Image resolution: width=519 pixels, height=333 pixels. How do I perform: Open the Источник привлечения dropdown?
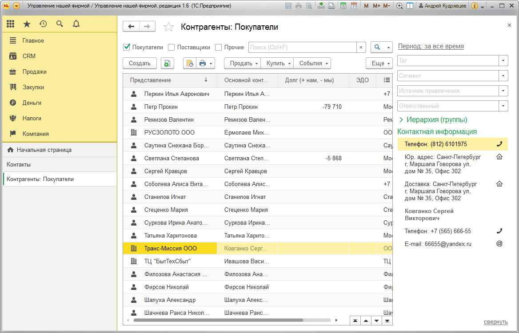(x=503, y=91)
